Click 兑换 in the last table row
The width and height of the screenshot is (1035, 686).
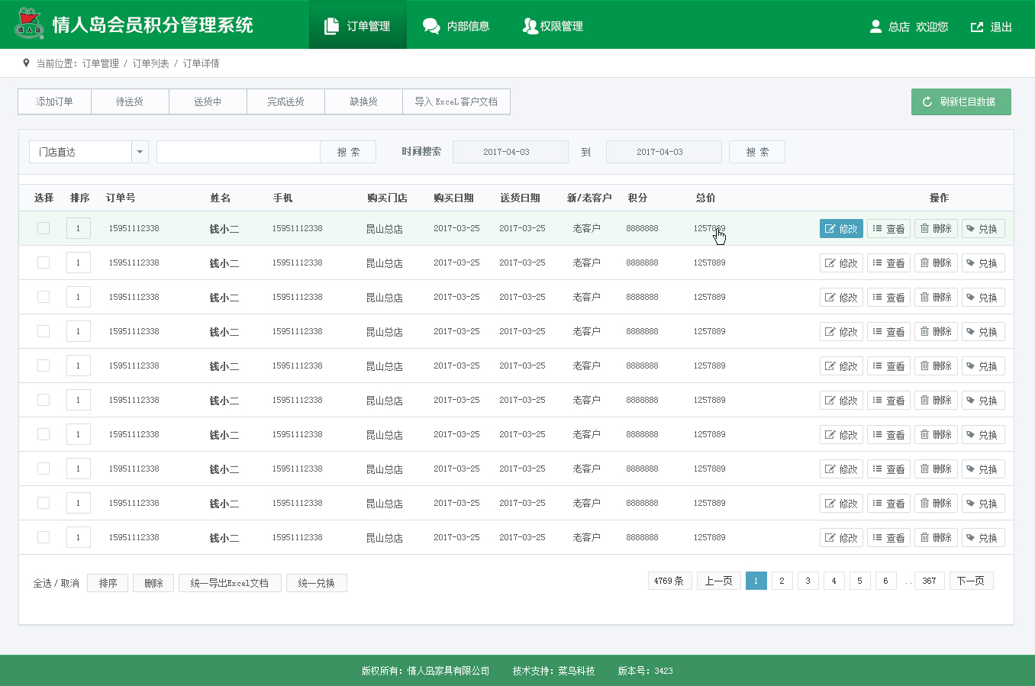(983, 538)
